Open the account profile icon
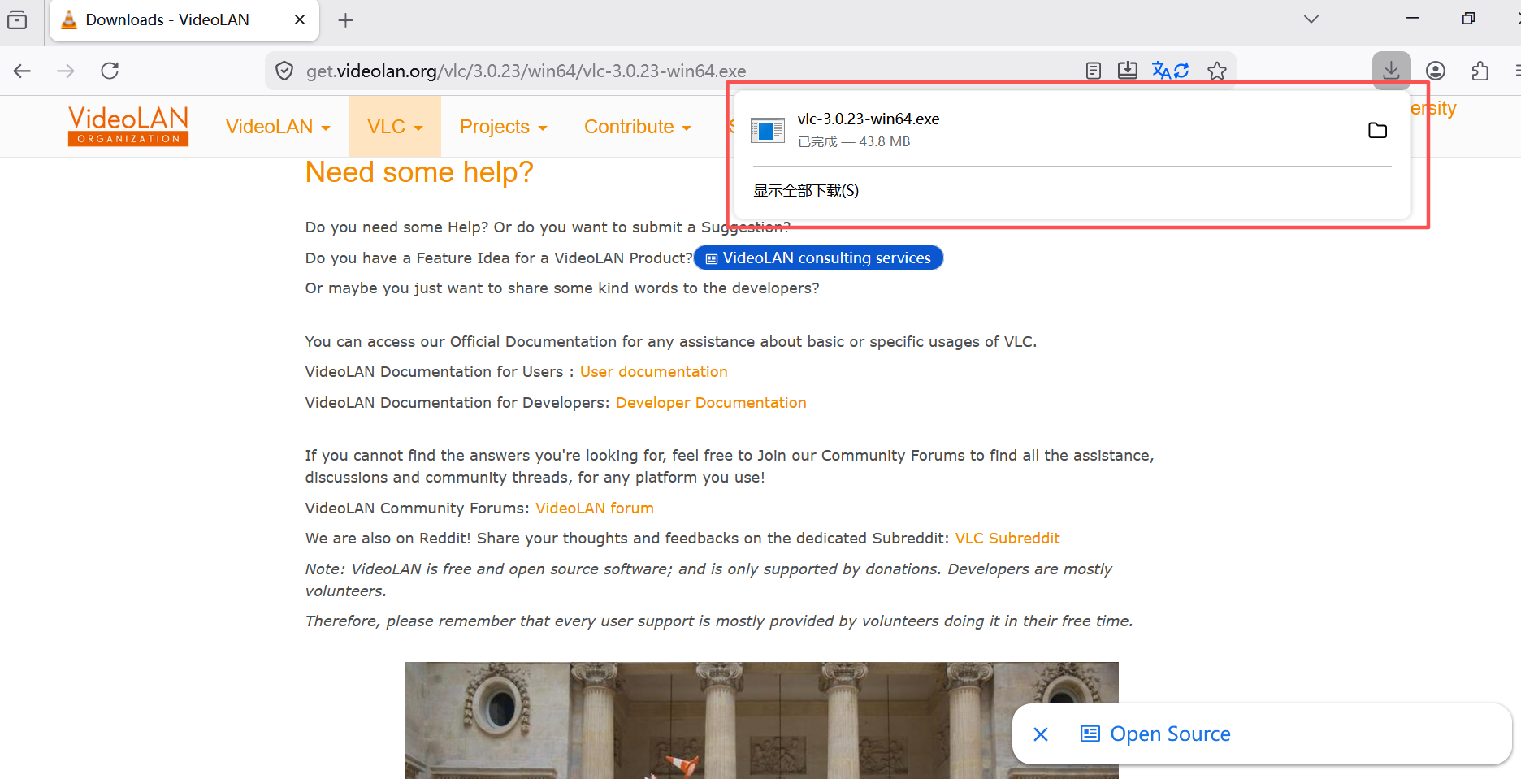This screenshot has height=779, width=1521. pos(1436,71)
